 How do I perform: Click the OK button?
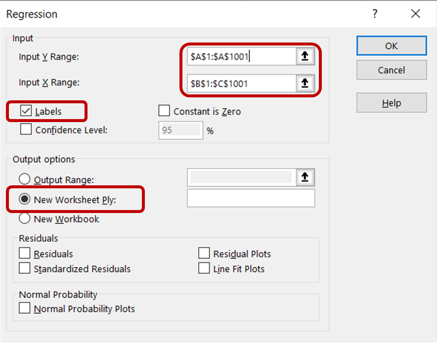click(x=391, y=45)
